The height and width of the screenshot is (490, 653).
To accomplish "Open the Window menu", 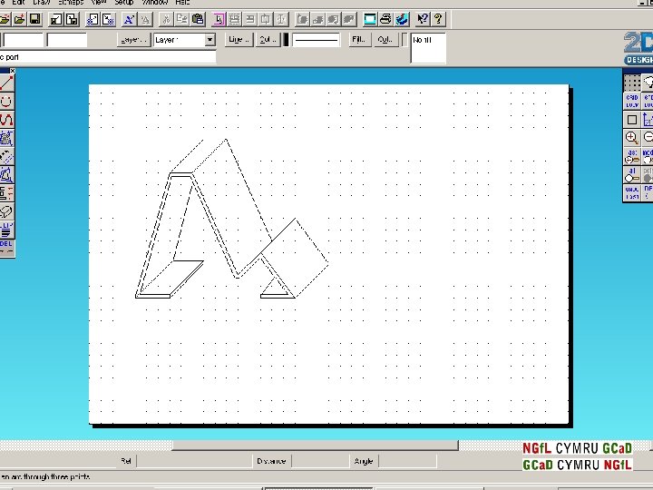I will click(x=155, y=2).
